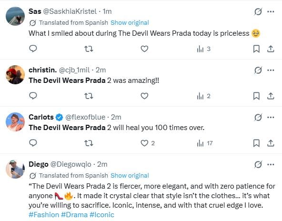Open the #Iconic hashtag link
Image resolution: width=282 pixels, height=221 pixels.
pyautogui.click(x=102, y=215)
